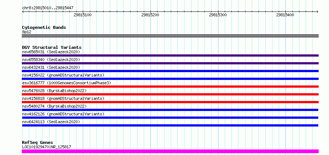329x155 pixels.
Task: Click the esv3616777 (1000GenomesConsortiumPhase3) label
Action: pos(67,83)
